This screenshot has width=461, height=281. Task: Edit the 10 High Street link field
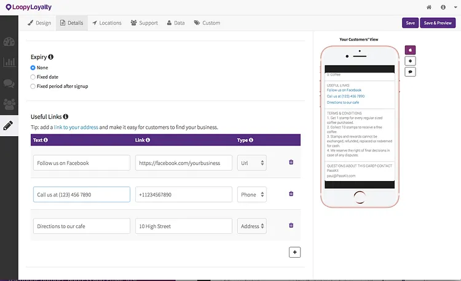(x=184, y=226)
